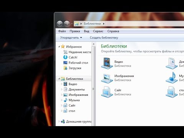
Task: Select Сайт label in the sidebar tree
Action: pyautogui.click(x=72, y=105)
